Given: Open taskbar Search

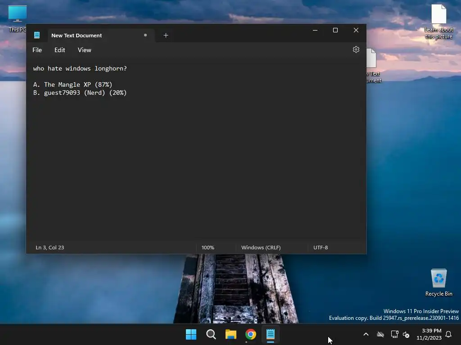Looking at the screenshot, I should [x=211, y=334].
